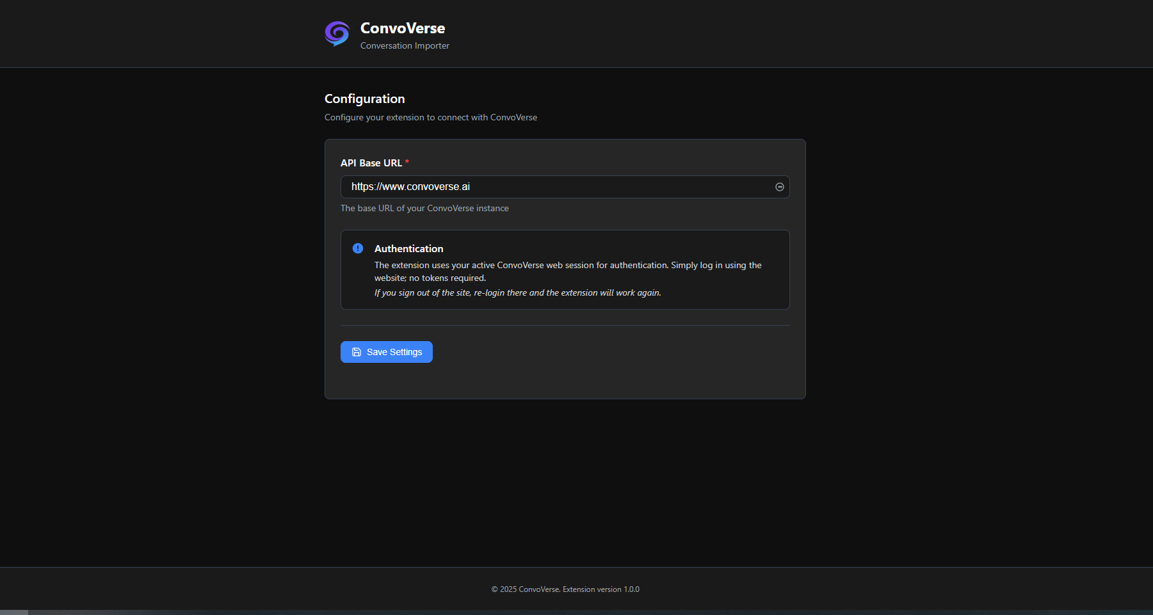Click the helper text about ConvoVerse instance URL

(424, 208)
